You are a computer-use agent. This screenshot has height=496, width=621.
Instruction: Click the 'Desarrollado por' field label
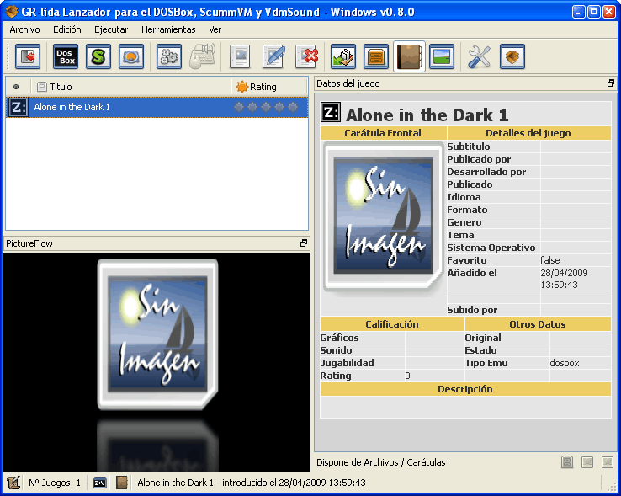[x=486, y=172]
